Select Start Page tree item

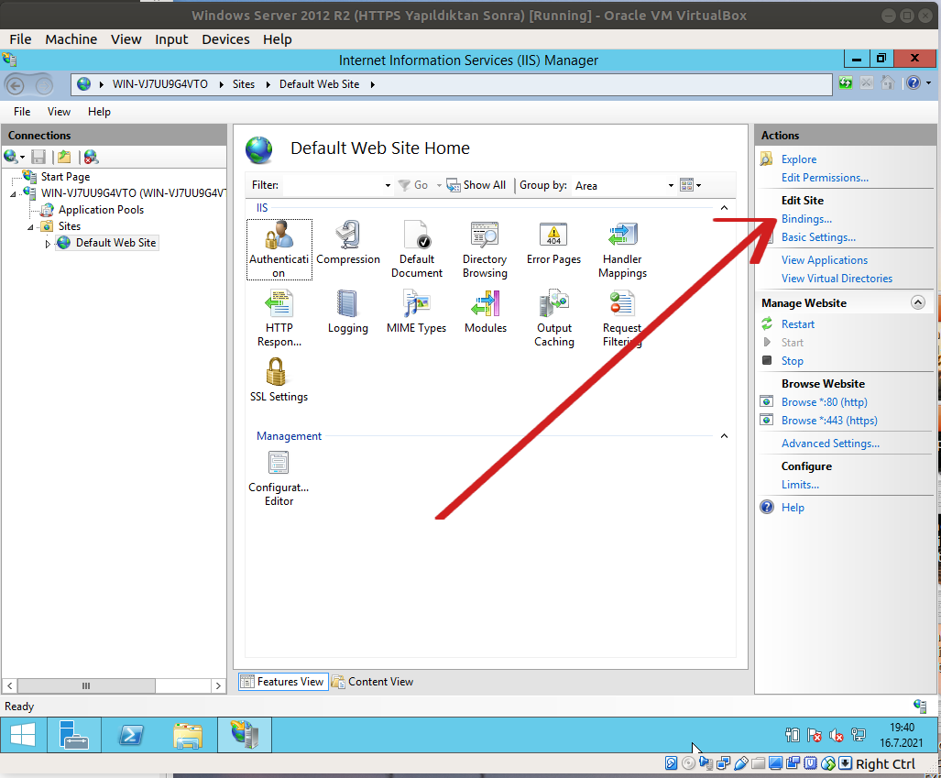(x=65, y=177)
